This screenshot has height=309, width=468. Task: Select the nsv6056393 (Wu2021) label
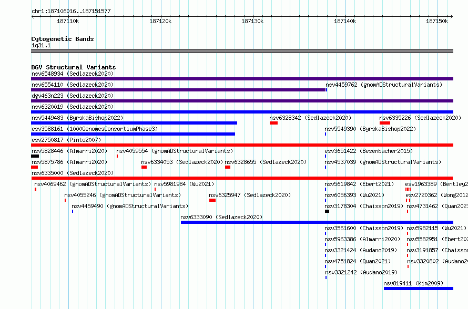tap(354, 195)
